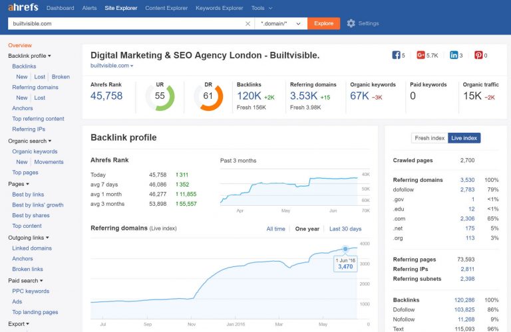Viewport: 511px width, 332px height.
Task: Open the Alerts page
Action: (89, 8)
